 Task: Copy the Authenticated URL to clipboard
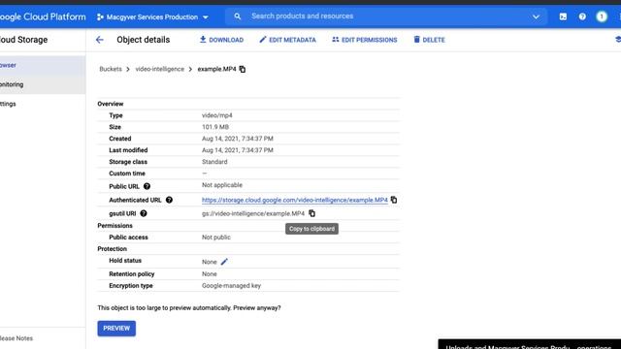(x=394, y=200)
